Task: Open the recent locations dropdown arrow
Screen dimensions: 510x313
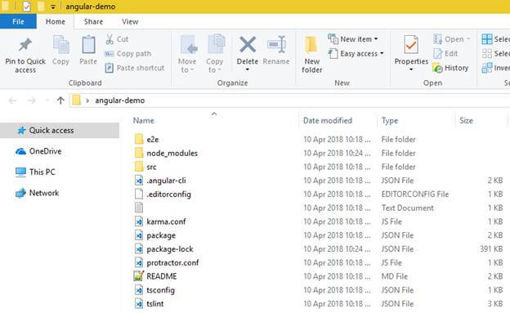Action: tap(47, 101)
